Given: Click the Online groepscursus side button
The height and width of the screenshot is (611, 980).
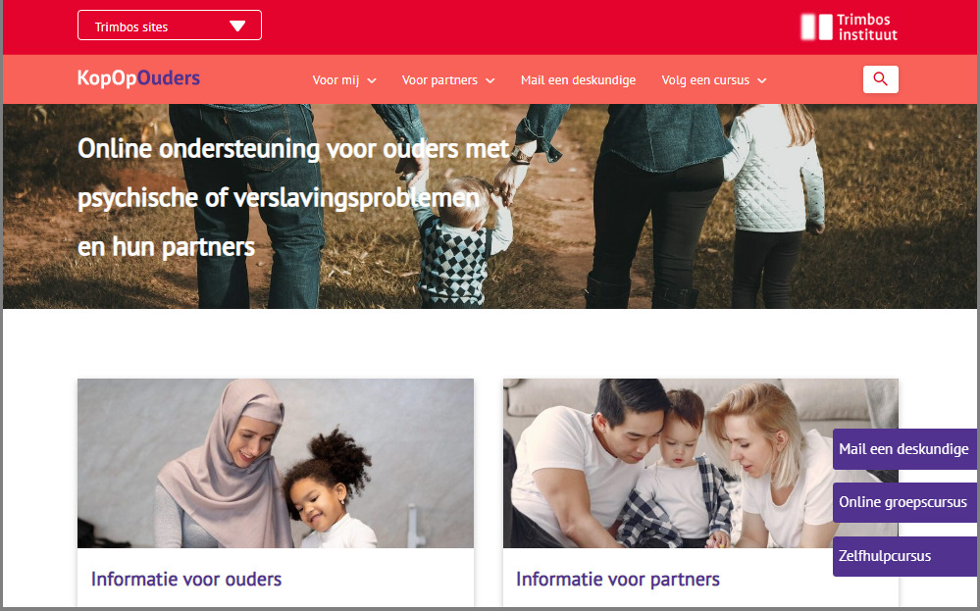Looking at the screenshot, I should point(904,502).
